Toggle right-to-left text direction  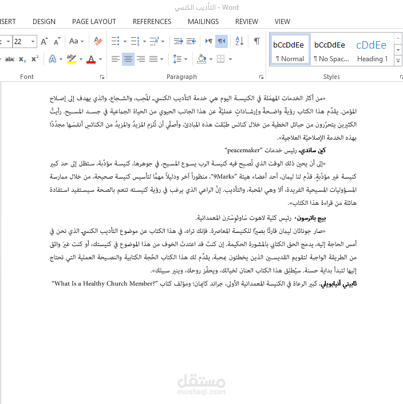click(x=222, y=41)
